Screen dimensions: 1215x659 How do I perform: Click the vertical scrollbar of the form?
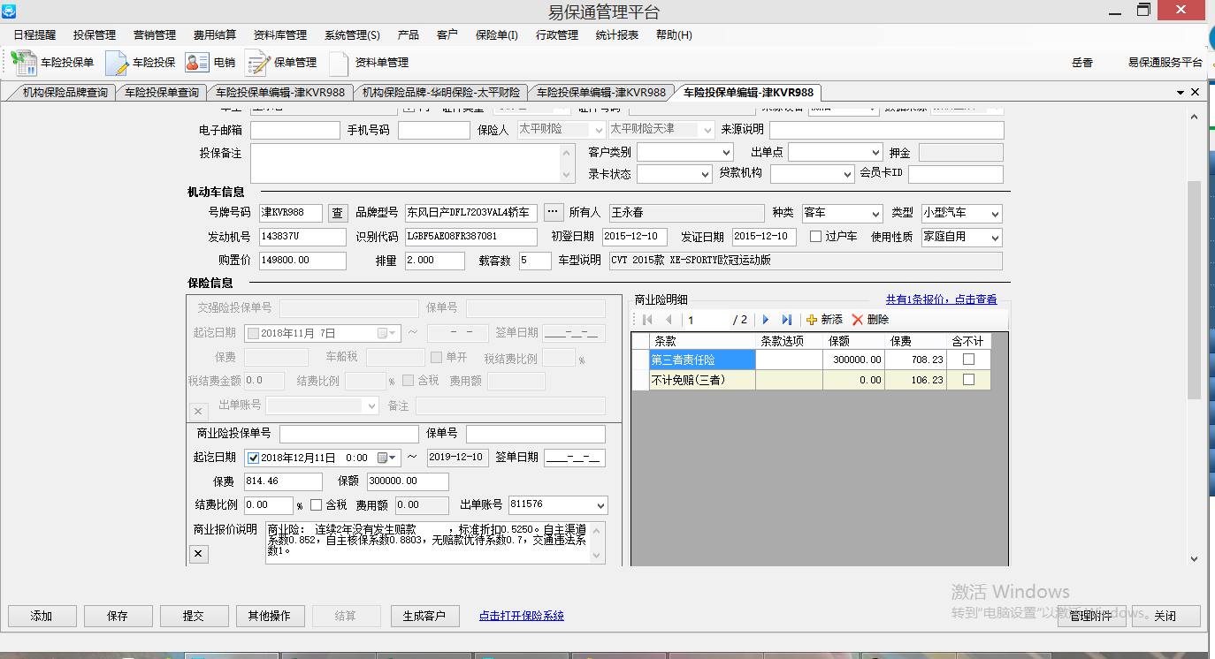(1194, 292)
